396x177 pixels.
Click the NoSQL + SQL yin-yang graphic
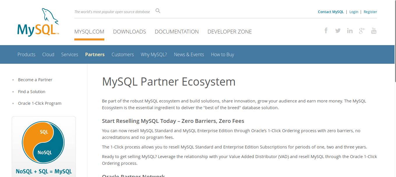tap(43, 142)
